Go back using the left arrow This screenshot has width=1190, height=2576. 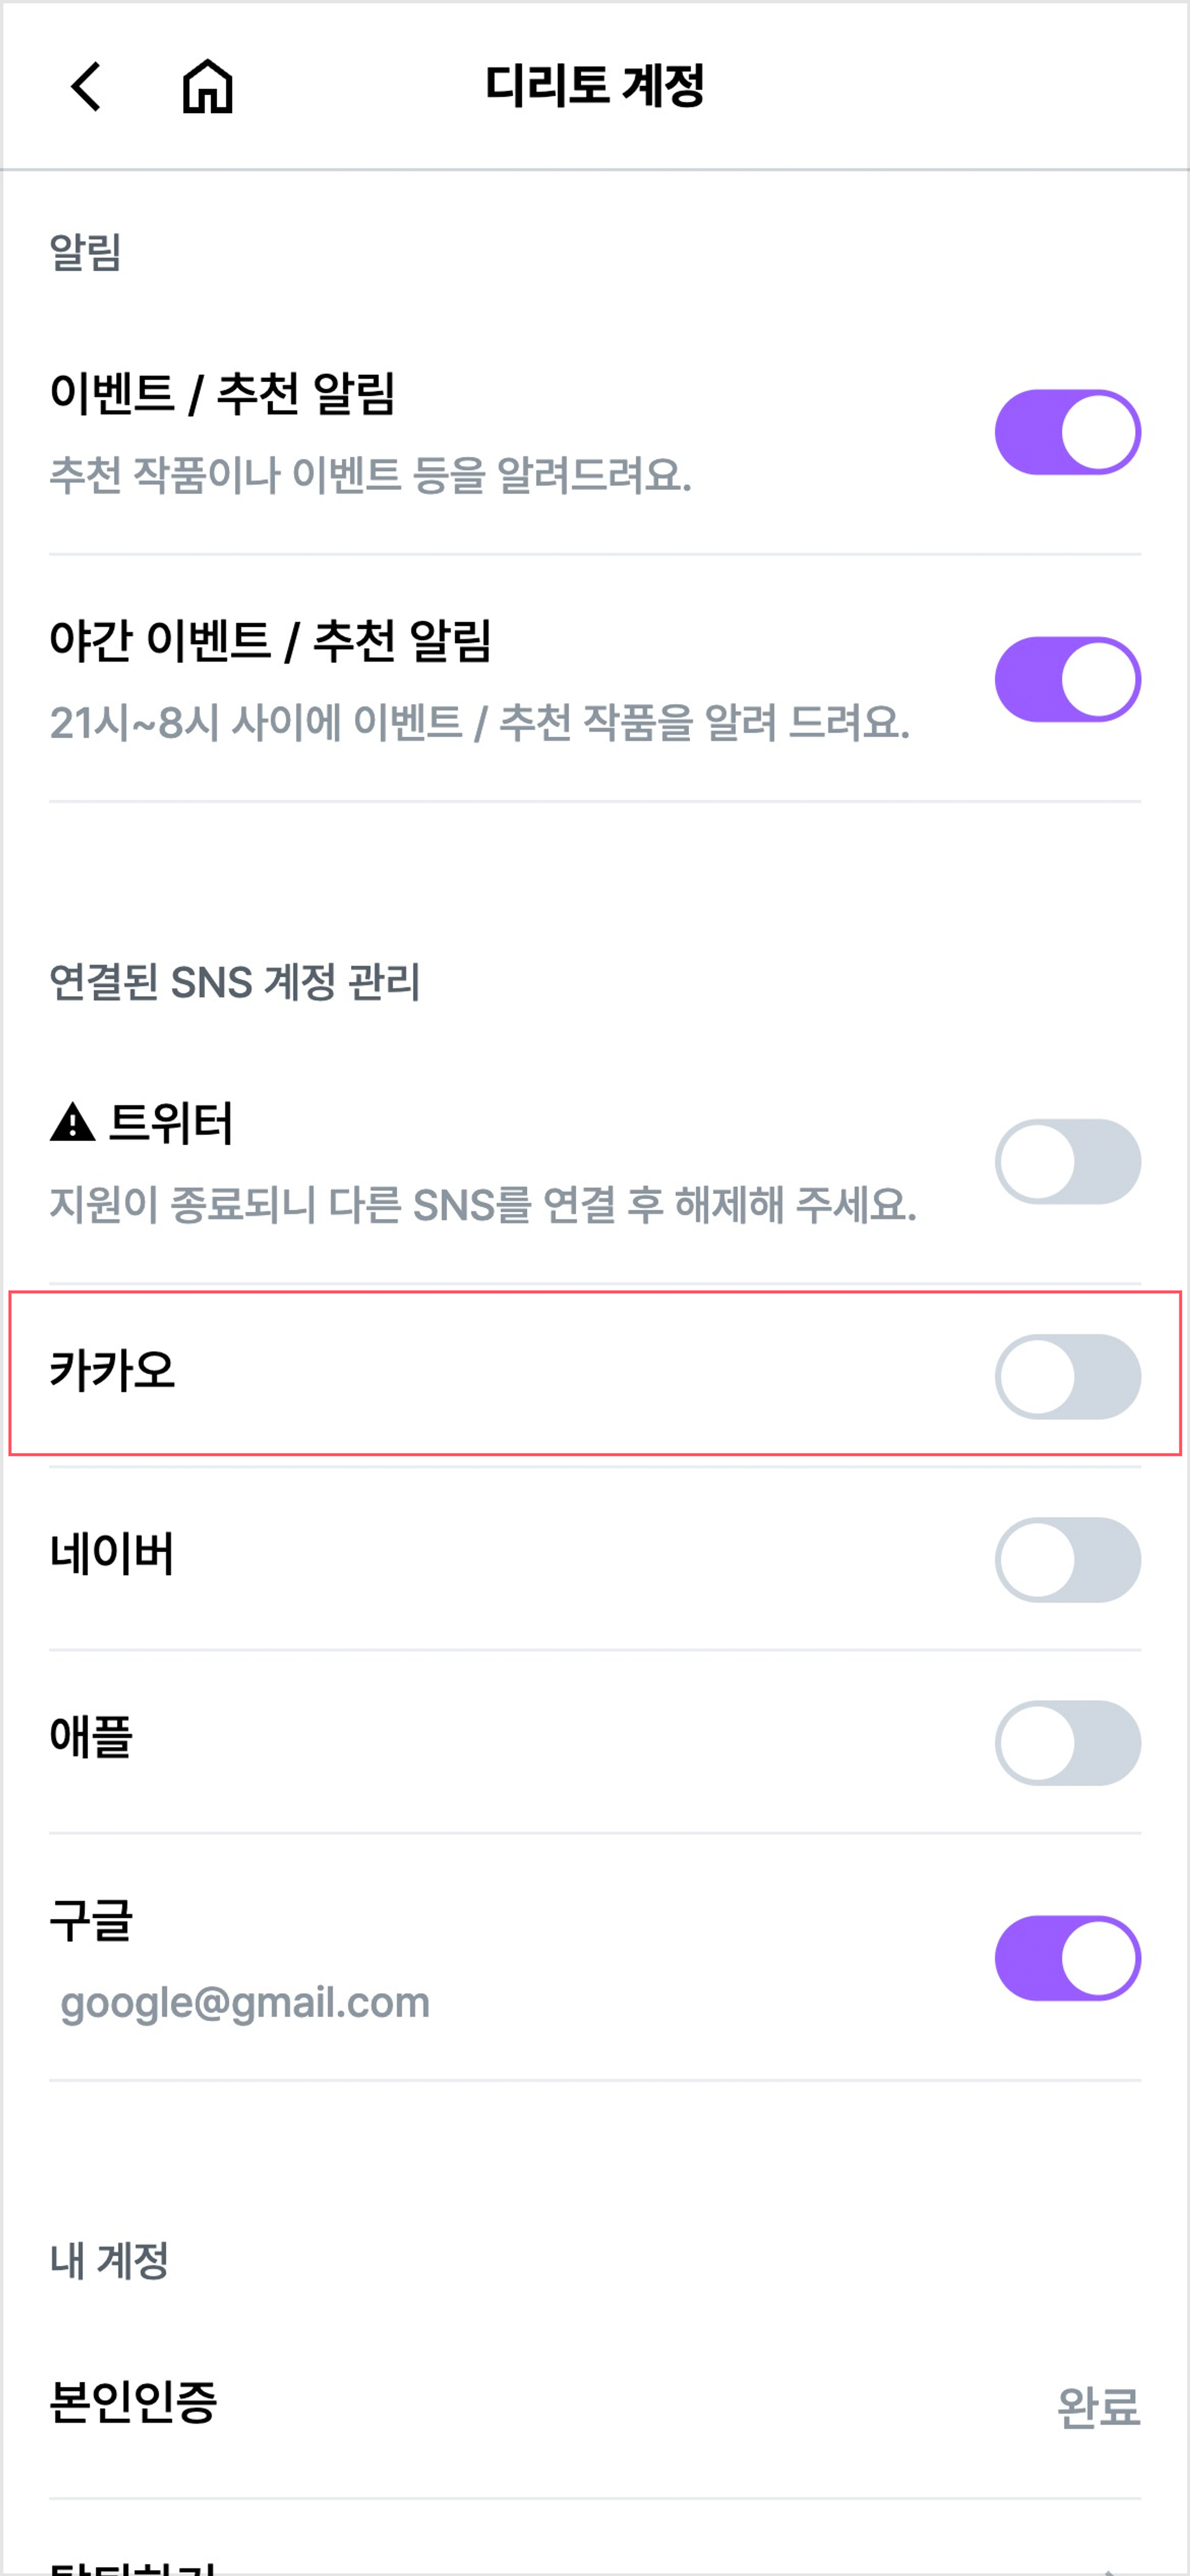tap(87, 86)
